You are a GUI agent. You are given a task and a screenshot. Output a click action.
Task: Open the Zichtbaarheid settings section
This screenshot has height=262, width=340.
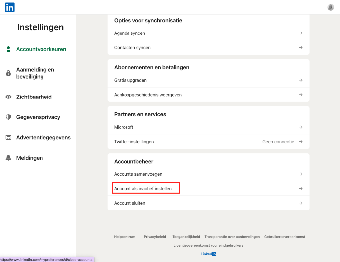pos(34,97)
